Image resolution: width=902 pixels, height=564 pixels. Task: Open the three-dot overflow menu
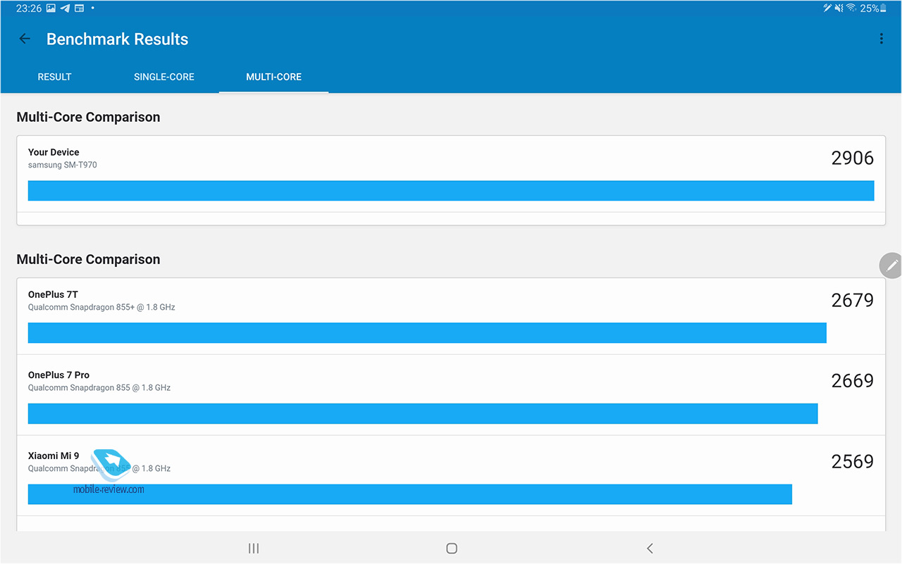pos(881,39)
